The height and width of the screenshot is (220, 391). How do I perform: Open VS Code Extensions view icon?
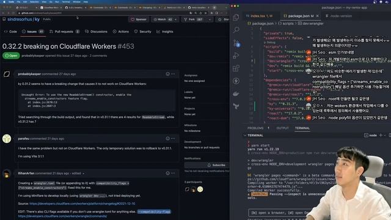click(236, 68)
